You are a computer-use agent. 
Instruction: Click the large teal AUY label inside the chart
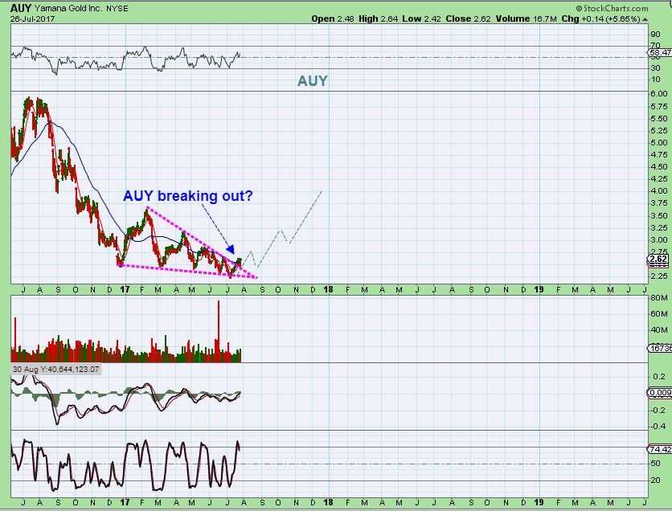(313, 80)
